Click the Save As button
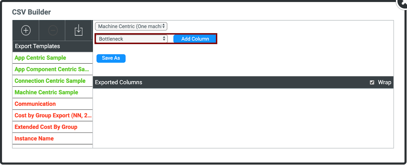407x165 pixels. point(111,58)
